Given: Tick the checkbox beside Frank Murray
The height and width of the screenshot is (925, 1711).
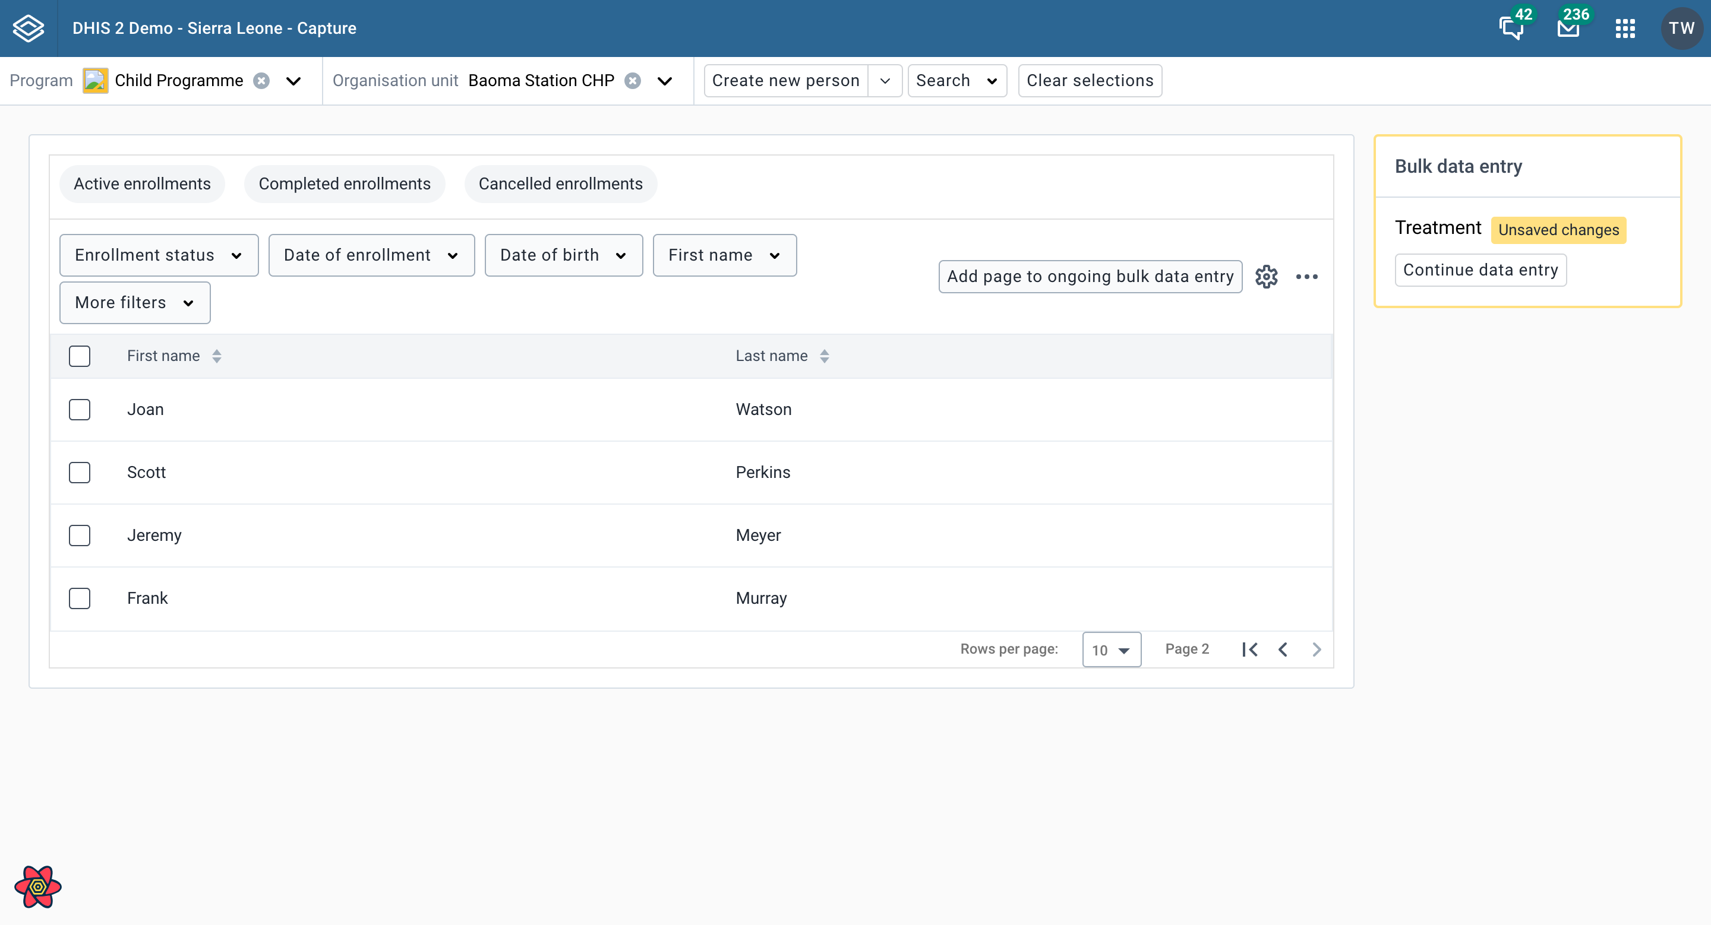Looking at the screenshot, I should (x=79, y=598).
